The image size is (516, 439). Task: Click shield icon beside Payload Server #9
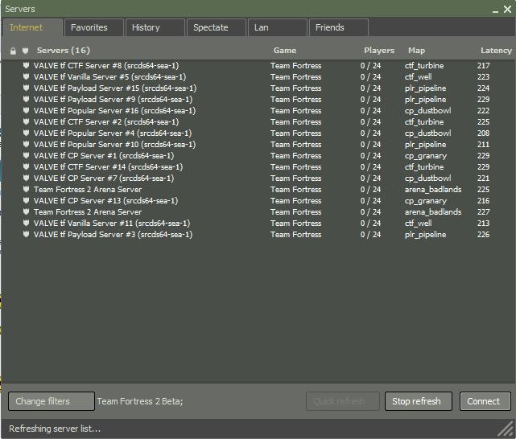[x=26, y=99]
